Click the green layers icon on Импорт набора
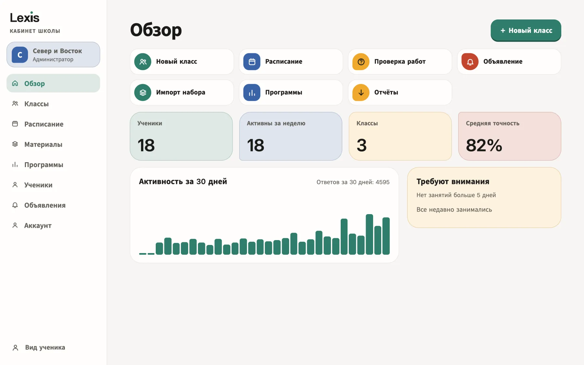584x365 pixels. [143, 92]
